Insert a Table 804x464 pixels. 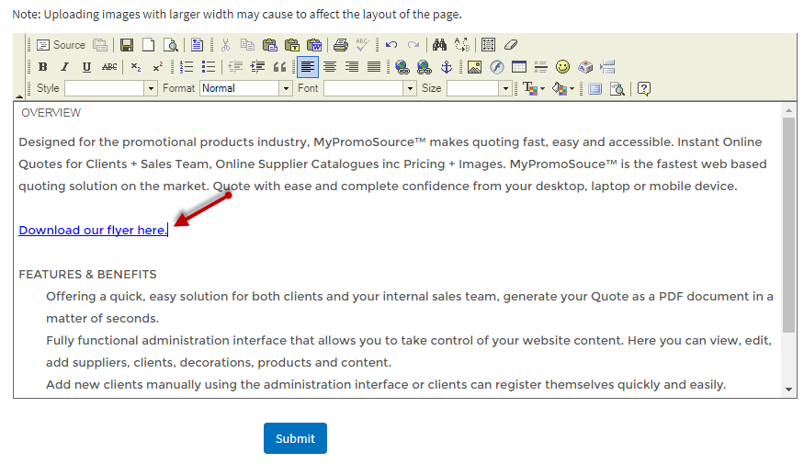pyautogui.click(x=519, y=67)
